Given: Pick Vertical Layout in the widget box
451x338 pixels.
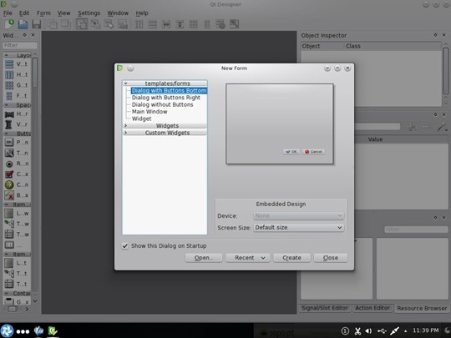Looking at the screenshot, I should [17, 64].
